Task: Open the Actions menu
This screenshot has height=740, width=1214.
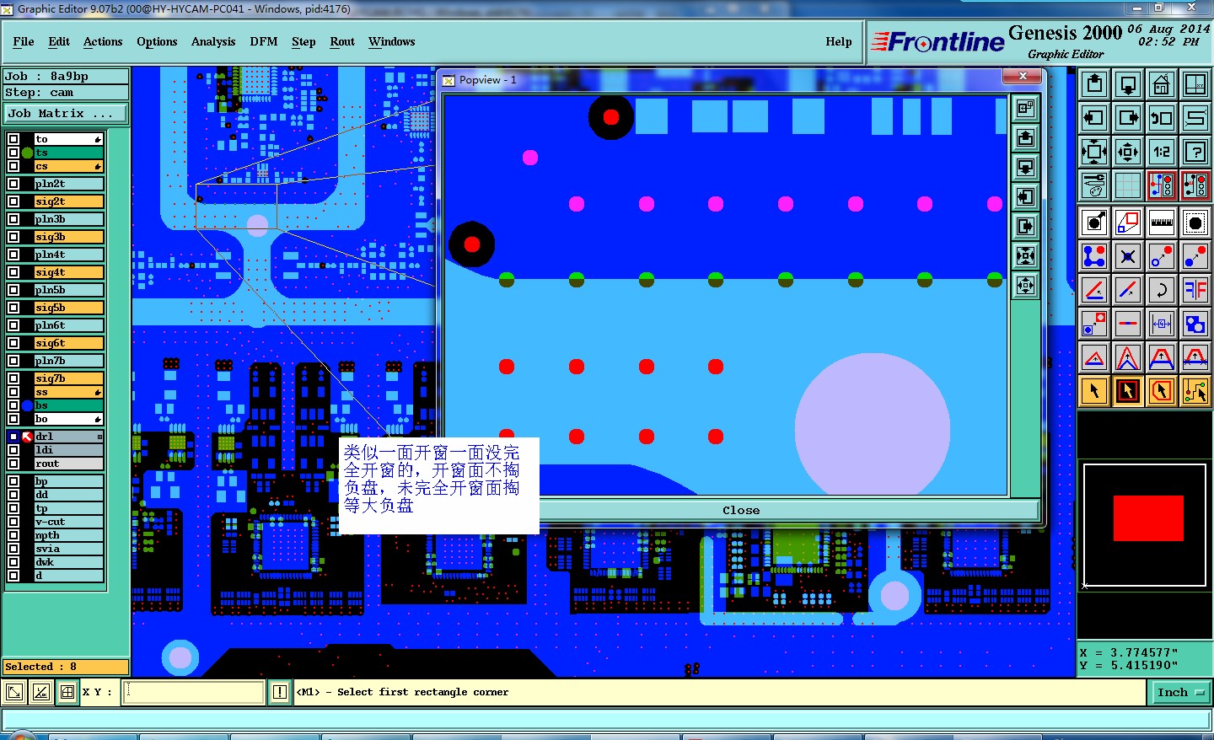Action: (103, 41)
